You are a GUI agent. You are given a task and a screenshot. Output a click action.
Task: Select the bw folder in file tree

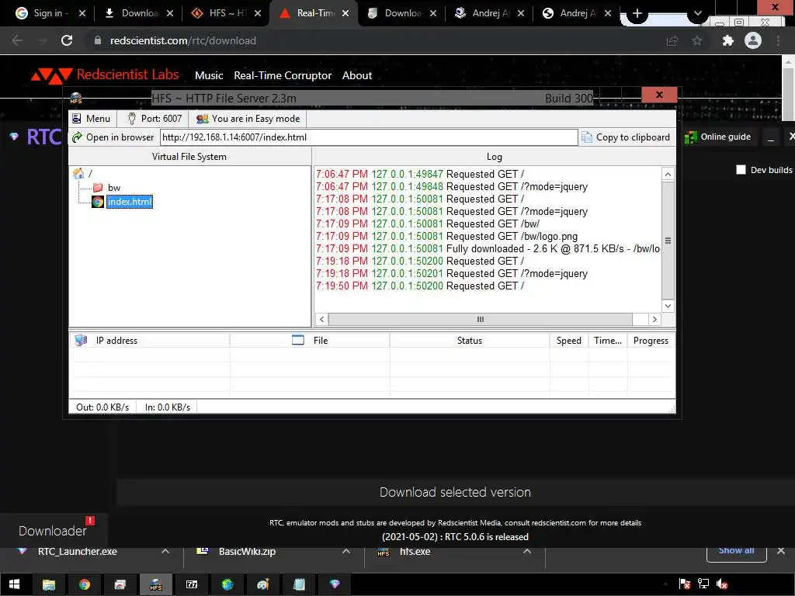pyautogui.click(x=107, y=188)
